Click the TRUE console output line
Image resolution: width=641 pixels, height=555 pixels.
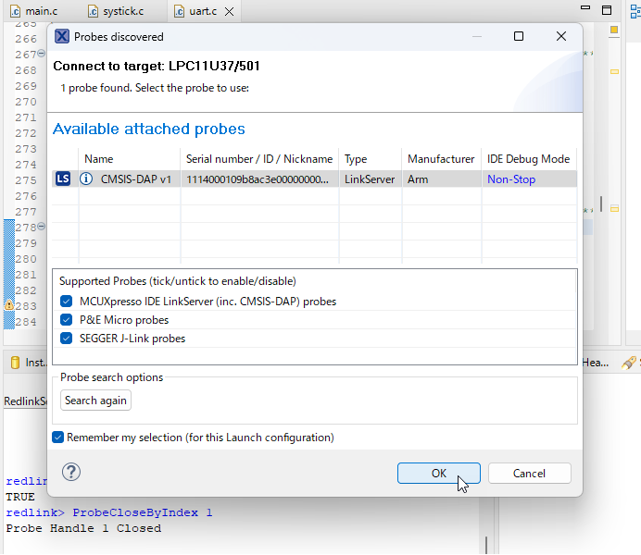coord(20,497)
